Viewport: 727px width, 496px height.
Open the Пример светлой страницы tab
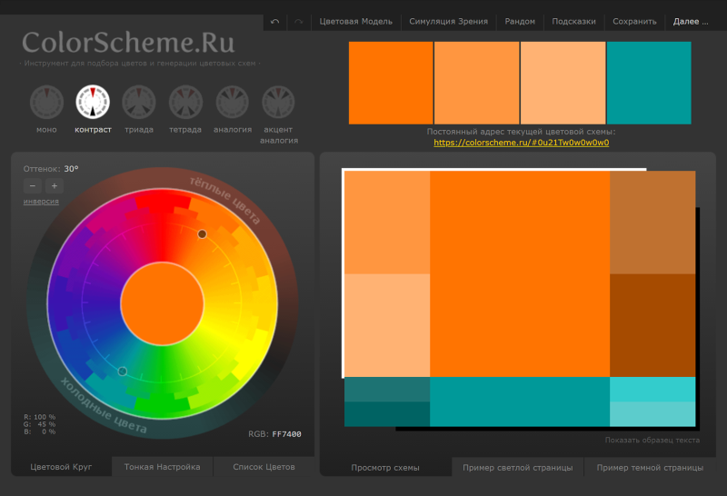[x=517, y=468]
